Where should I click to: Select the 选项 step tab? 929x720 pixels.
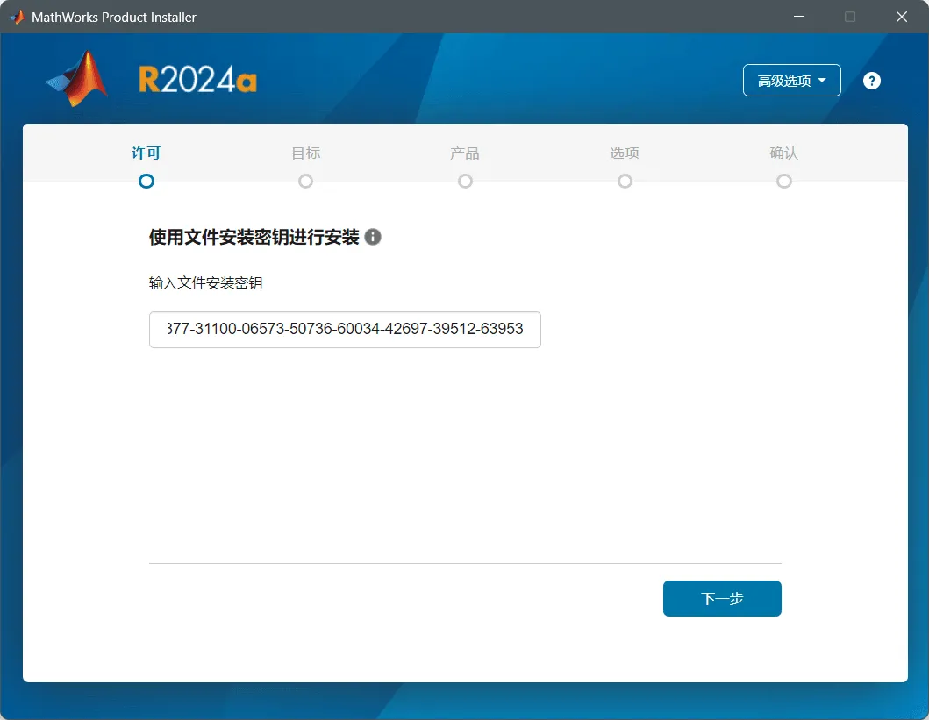[625, 153]
